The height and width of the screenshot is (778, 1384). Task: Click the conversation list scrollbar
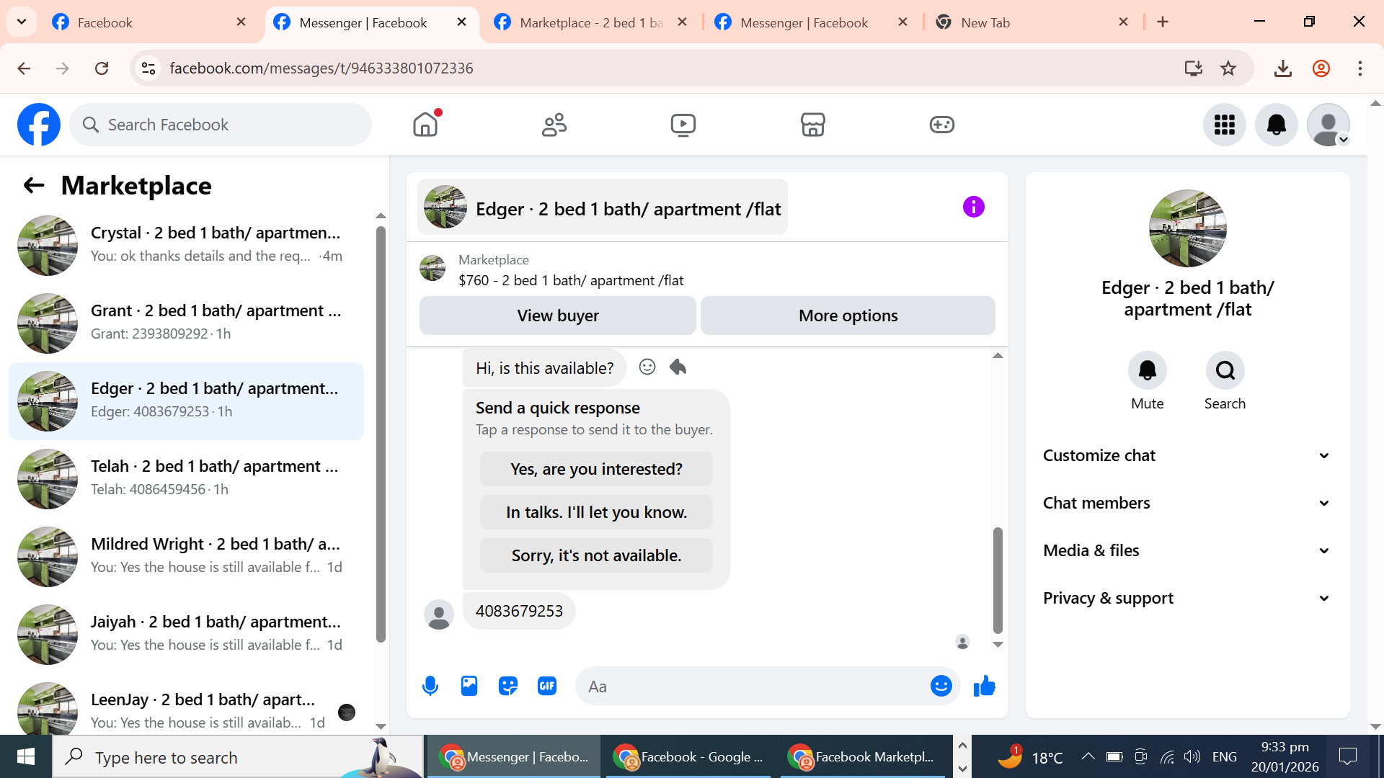tap(381, 434)
